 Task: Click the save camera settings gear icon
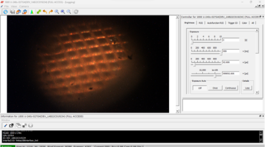(x=25, y=12)
